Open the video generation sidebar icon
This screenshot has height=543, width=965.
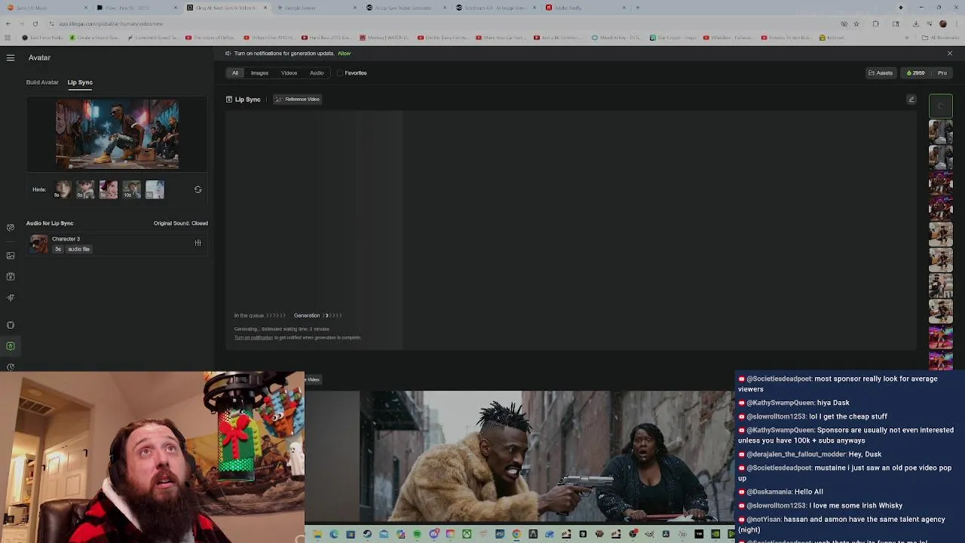[x=11, y=276]
